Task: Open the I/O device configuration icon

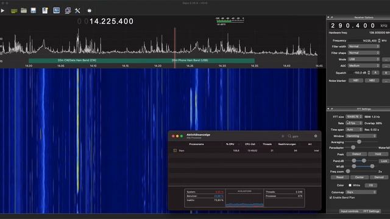Action: pos(14,11)
